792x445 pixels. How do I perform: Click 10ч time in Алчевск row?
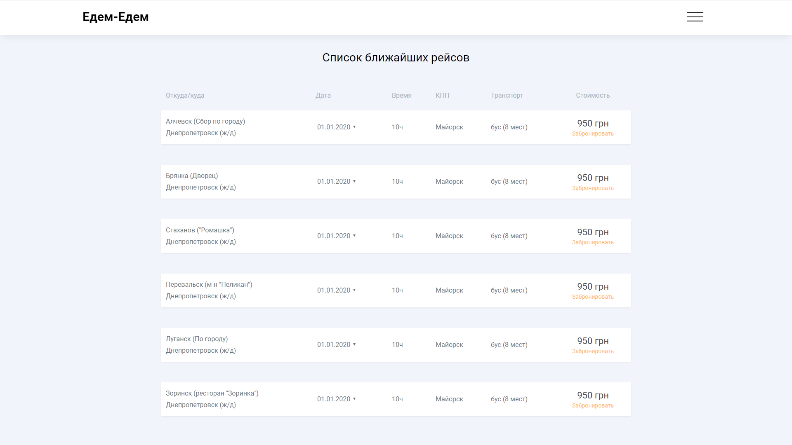click(397, 127)
